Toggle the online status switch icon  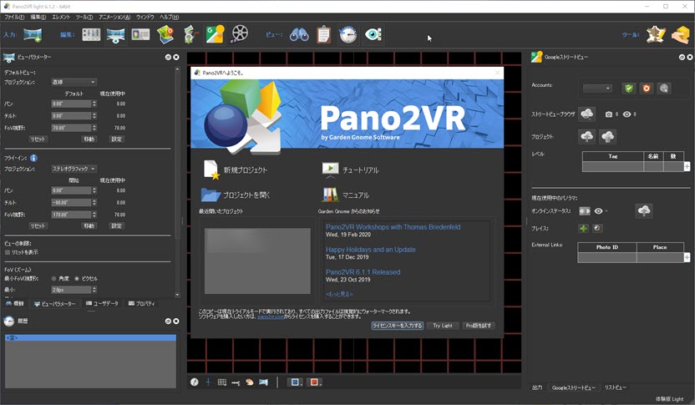tap(585, 211)
